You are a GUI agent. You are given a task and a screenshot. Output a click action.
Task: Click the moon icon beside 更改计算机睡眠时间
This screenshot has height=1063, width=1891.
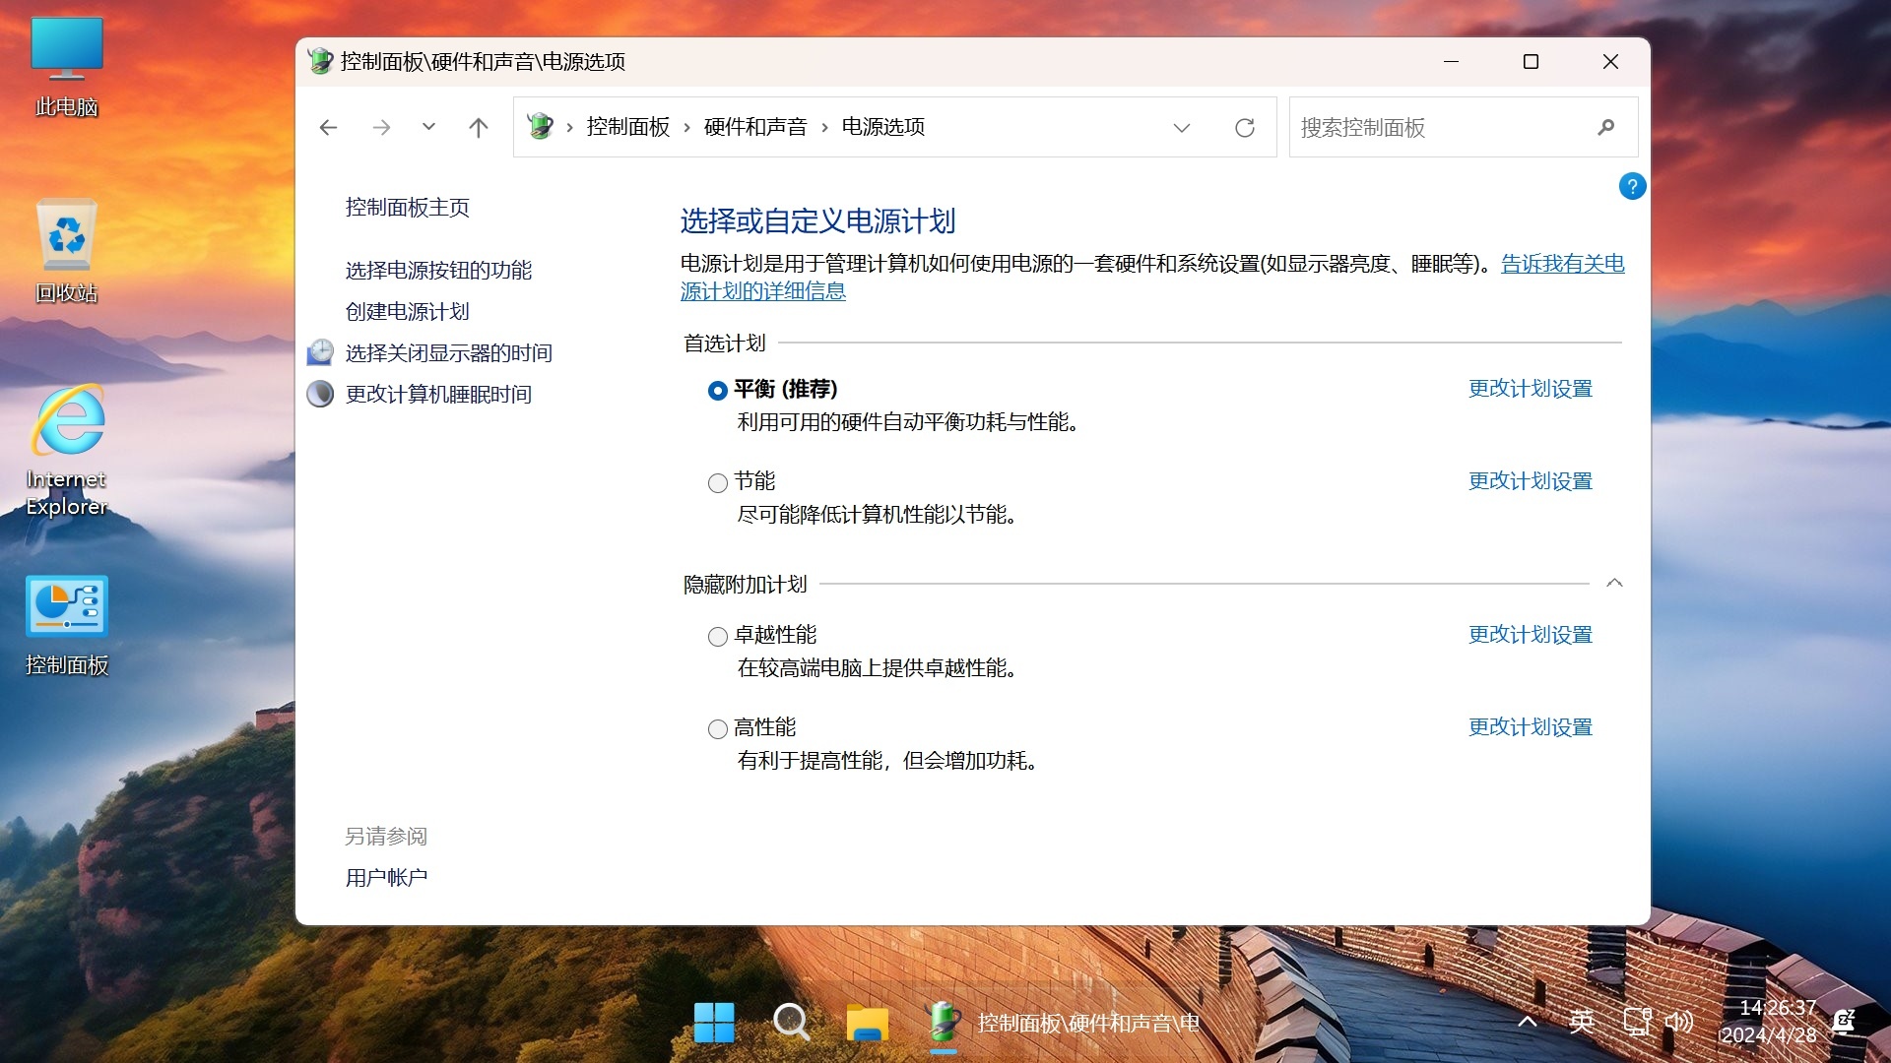point(319,393)
